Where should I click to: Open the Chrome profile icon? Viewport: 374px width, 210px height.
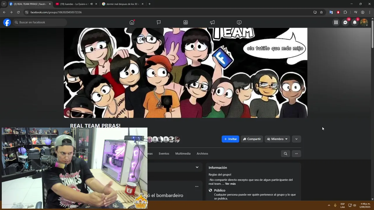363,12
